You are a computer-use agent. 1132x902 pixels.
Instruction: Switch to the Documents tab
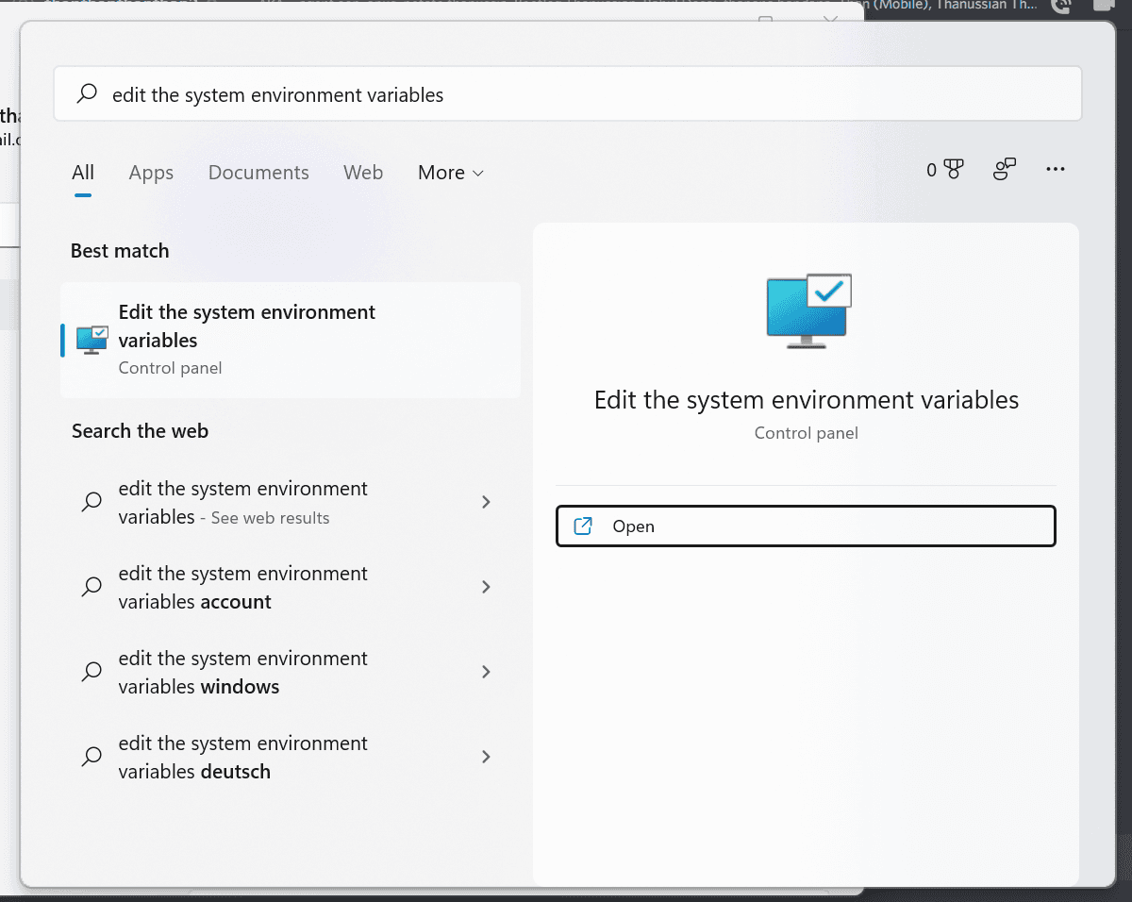click(258, 173)
